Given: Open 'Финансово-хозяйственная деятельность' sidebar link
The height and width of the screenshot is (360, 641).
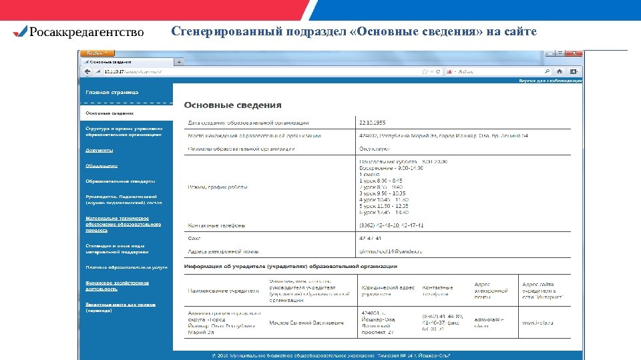Looking at the screenshot, I should 117,286.
